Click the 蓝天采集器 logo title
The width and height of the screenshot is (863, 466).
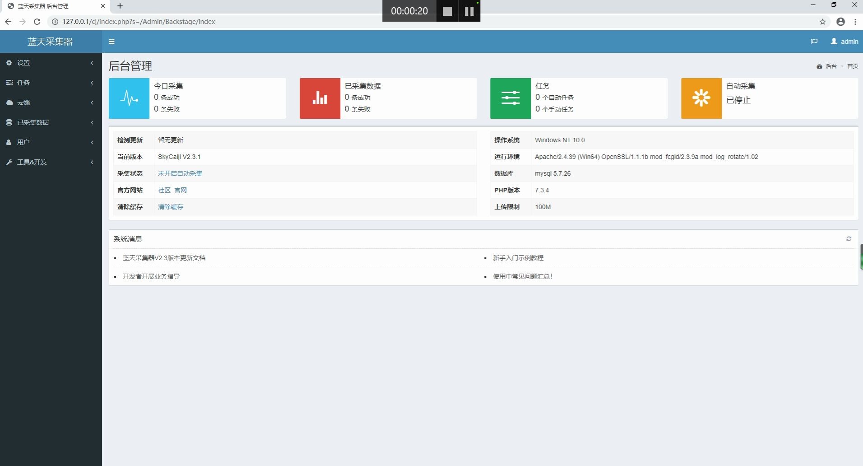click(50, 42)
